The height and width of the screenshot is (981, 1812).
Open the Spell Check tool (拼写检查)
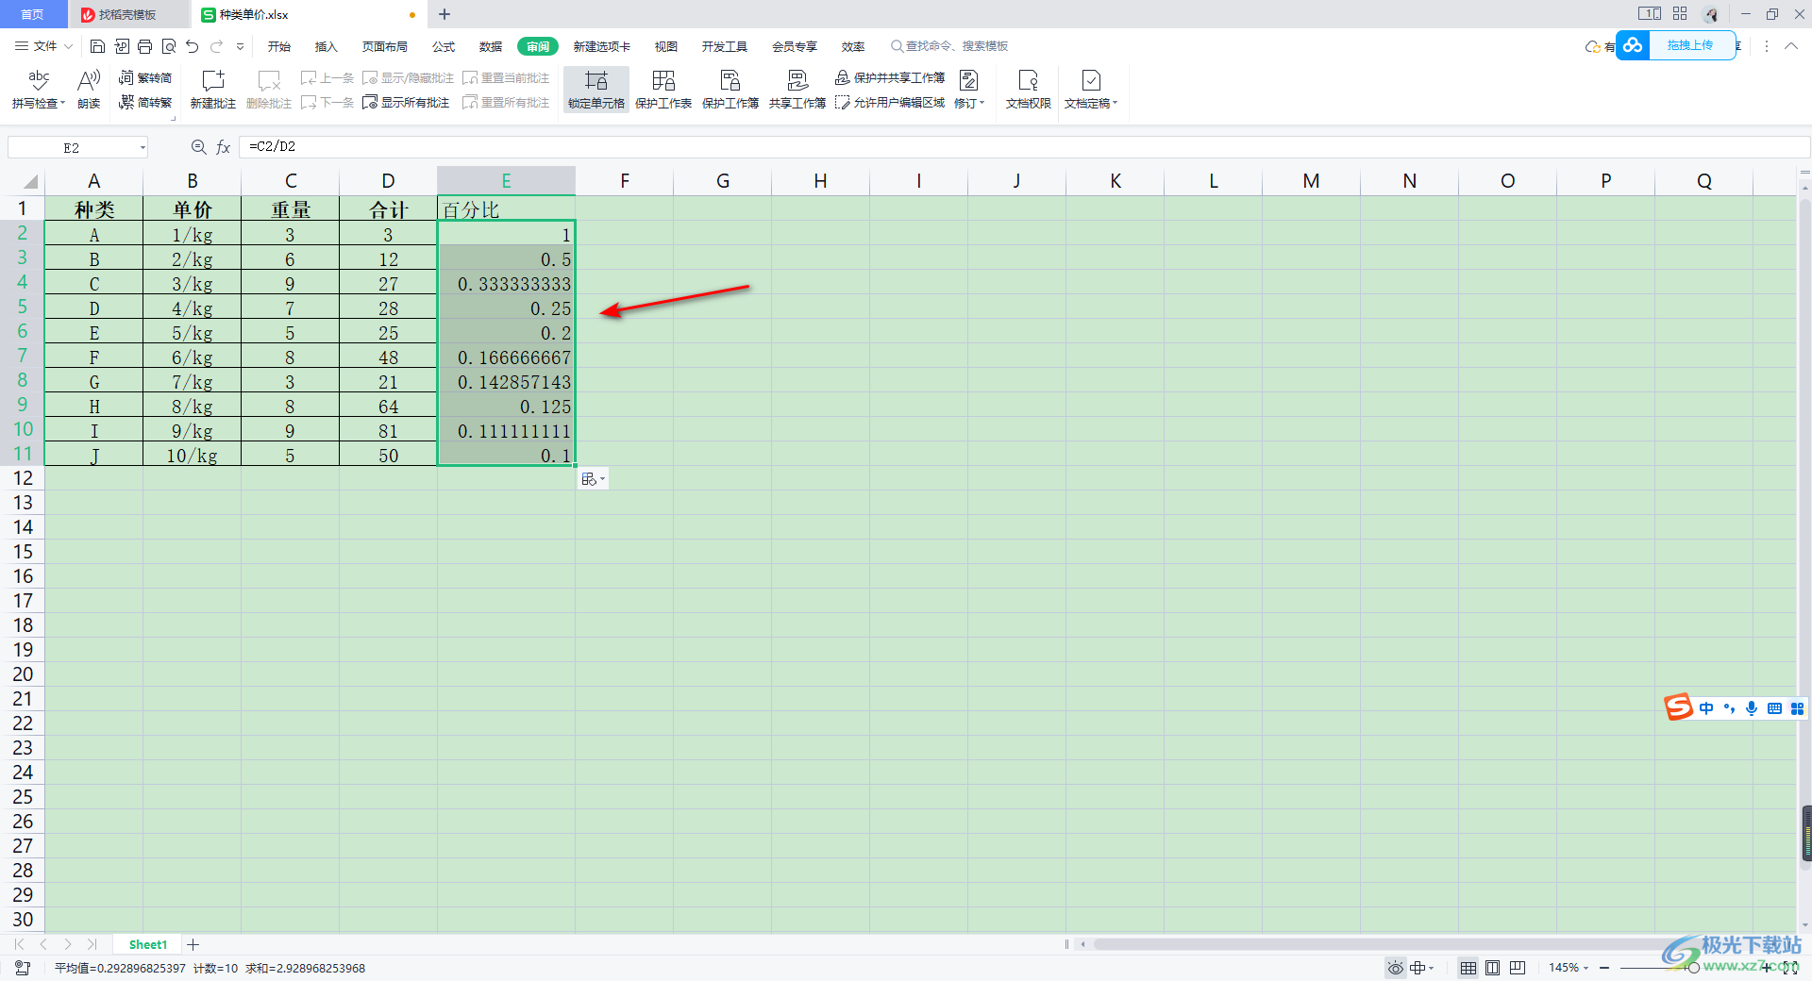click(39, 90)
